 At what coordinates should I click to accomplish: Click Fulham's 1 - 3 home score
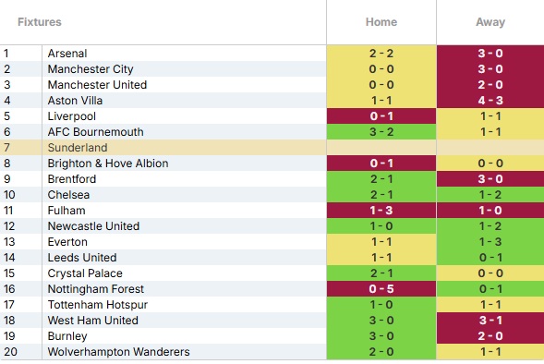tap(381, 211)
